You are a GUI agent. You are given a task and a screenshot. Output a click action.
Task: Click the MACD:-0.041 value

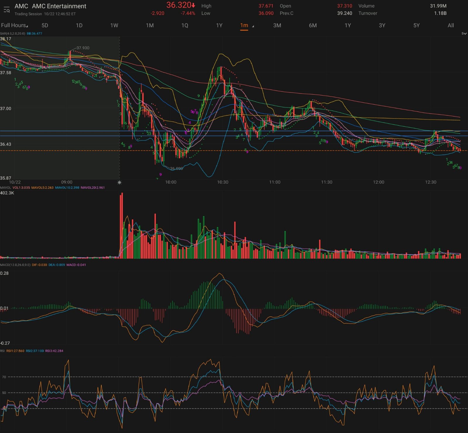coord(76,265)
